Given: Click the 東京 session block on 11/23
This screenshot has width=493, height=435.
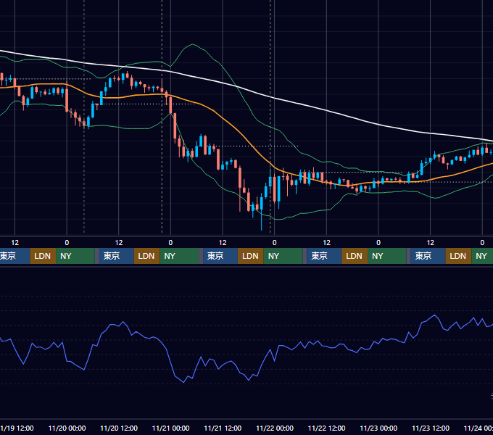Looking at the screenshot, I should click(428, 256).
